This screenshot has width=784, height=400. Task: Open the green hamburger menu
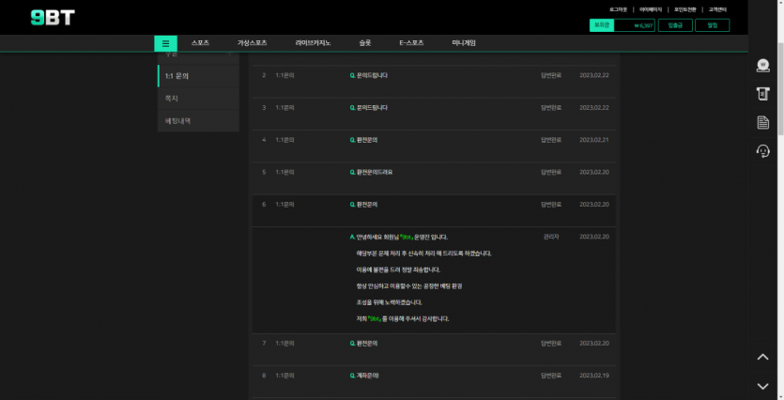tap(165, 43)
